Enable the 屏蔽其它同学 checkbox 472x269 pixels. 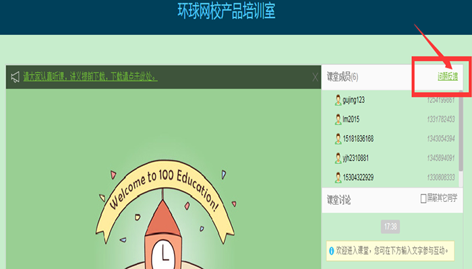(423, 199)
